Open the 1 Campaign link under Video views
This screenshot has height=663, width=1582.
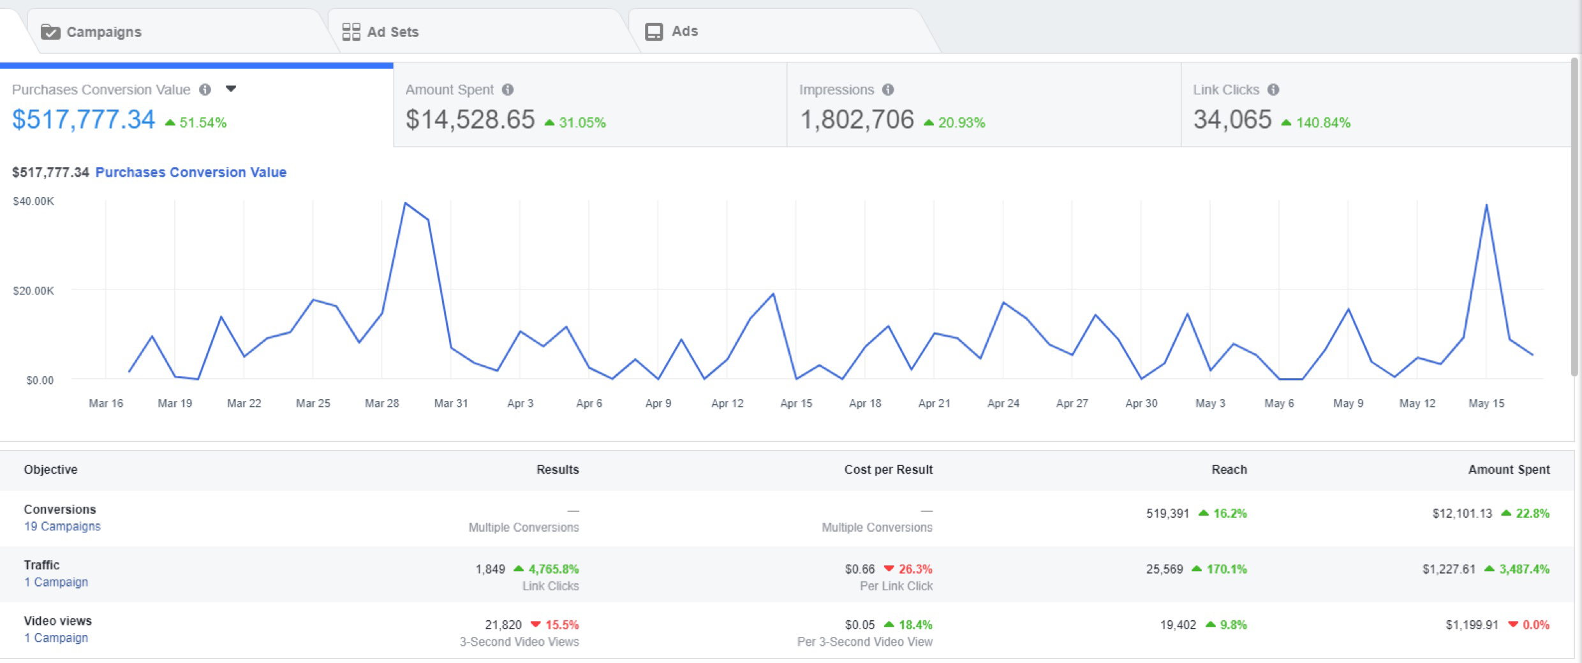click(56, 637)
